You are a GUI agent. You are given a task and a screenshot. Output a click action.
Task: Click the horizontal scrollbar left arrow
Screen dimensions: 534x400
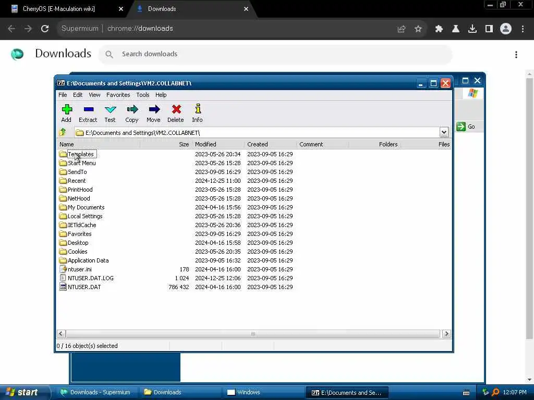click(x=61, y=334)
